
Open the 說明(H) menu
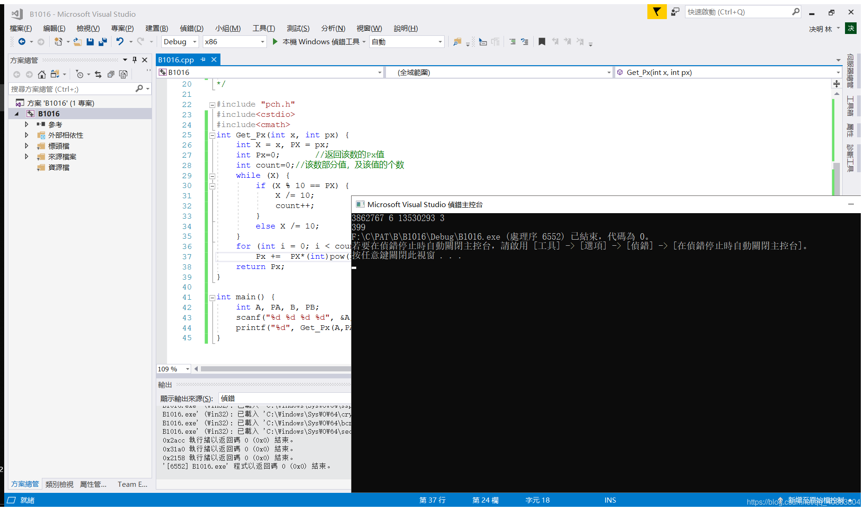tap(406, 28)
